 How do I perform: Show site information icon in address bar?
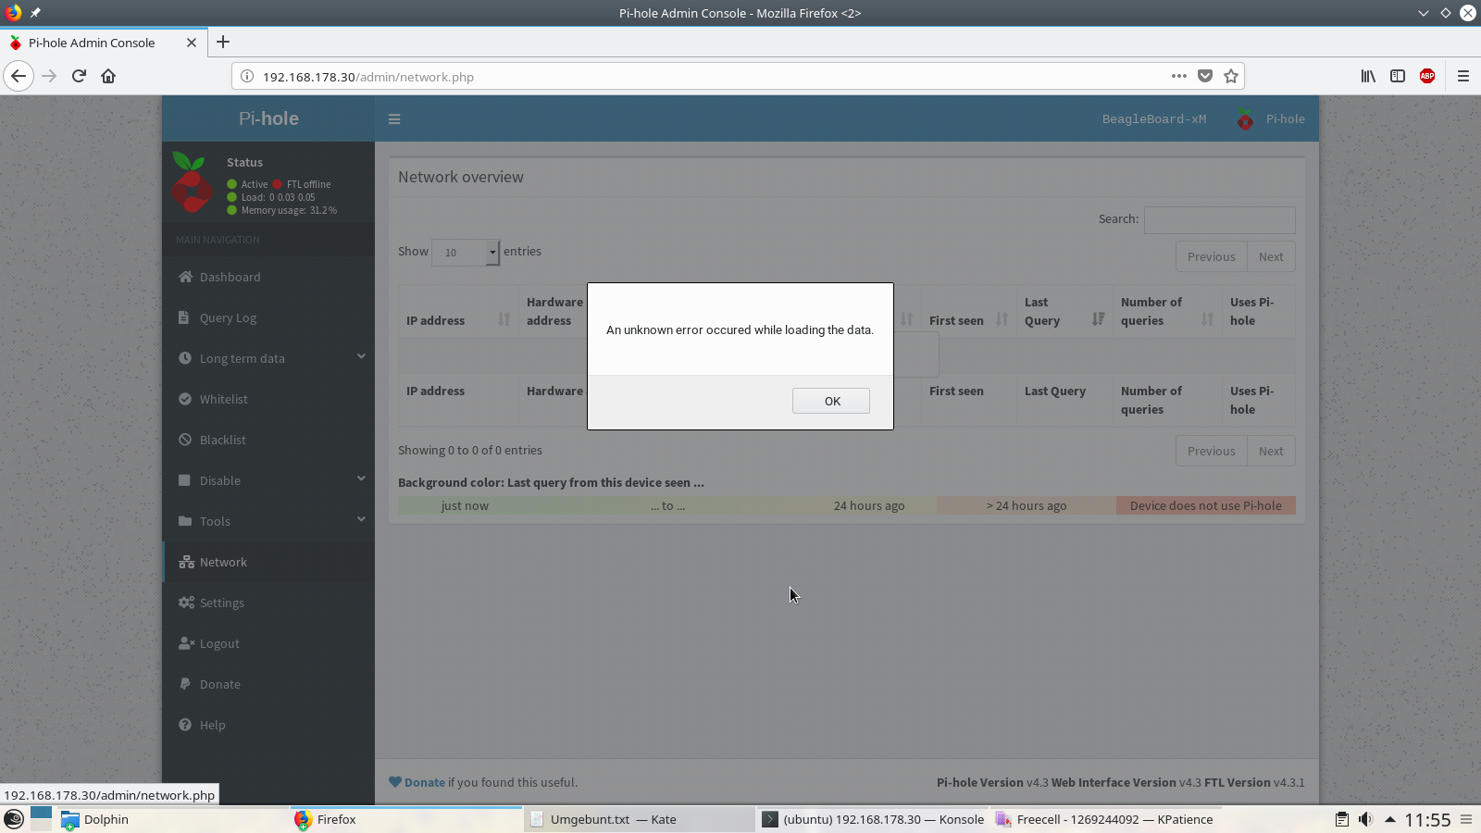247,76
